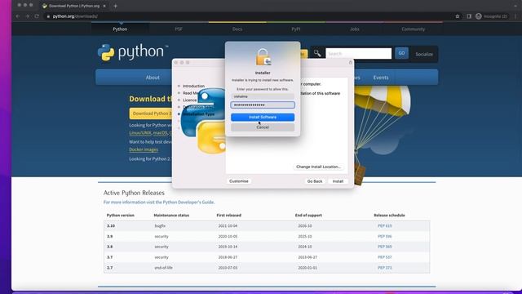Click the Introduction installer step
The height and width of the screenshot is (294, 522).
click(x=193, y=86)
